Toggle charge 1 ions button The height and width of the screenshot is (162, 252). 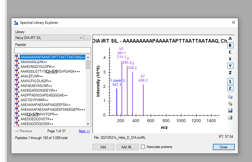(230, 81)
